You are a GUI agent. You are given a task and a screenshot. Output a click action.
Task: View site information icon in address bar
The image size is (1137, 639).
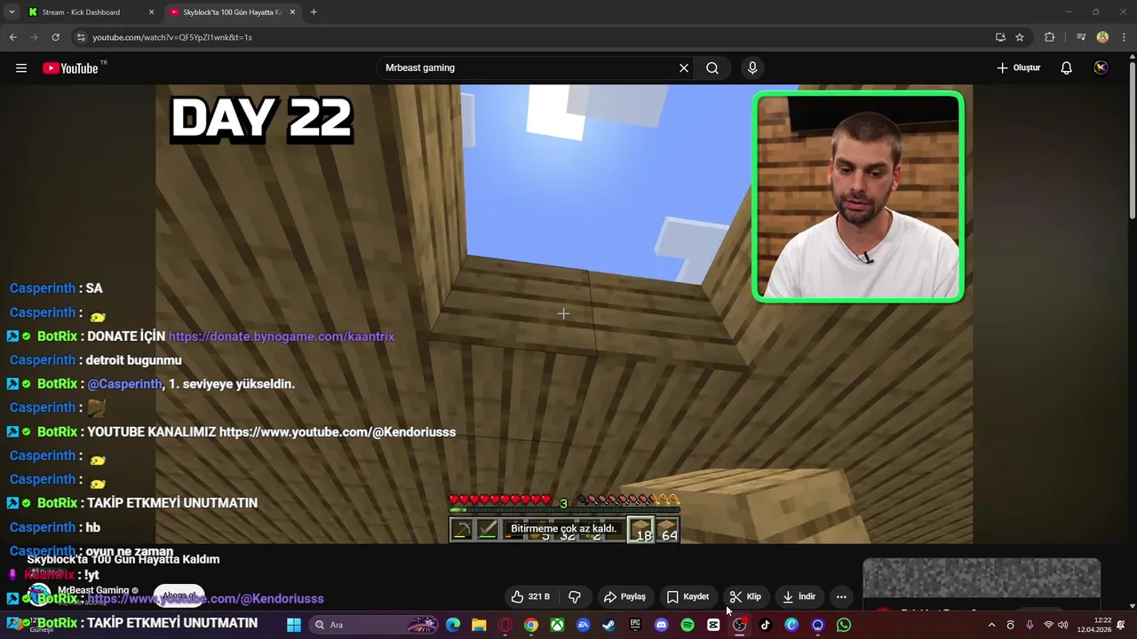pos(81,37)
